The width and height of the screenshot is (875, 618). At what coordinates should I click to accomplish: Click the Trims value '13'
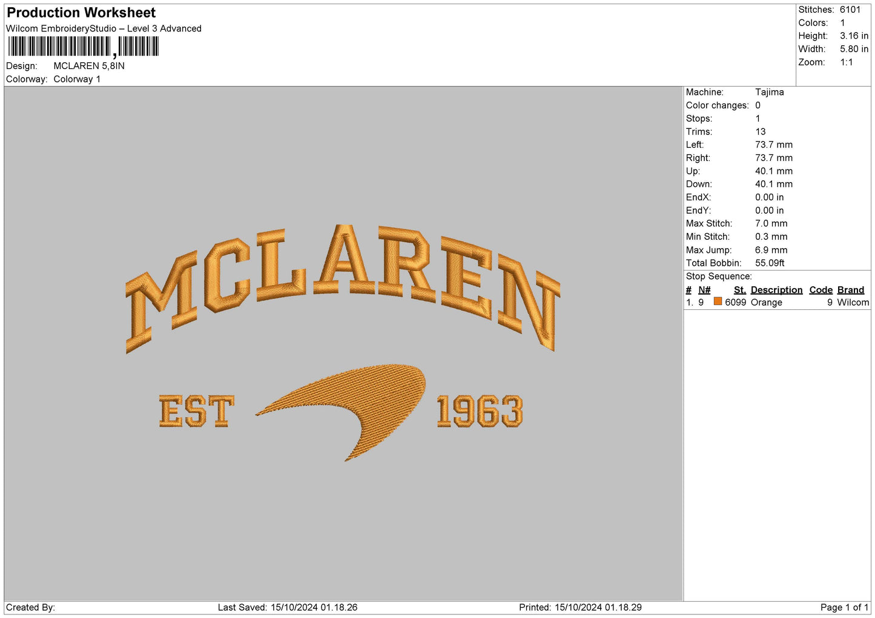[x=761, y=131]
